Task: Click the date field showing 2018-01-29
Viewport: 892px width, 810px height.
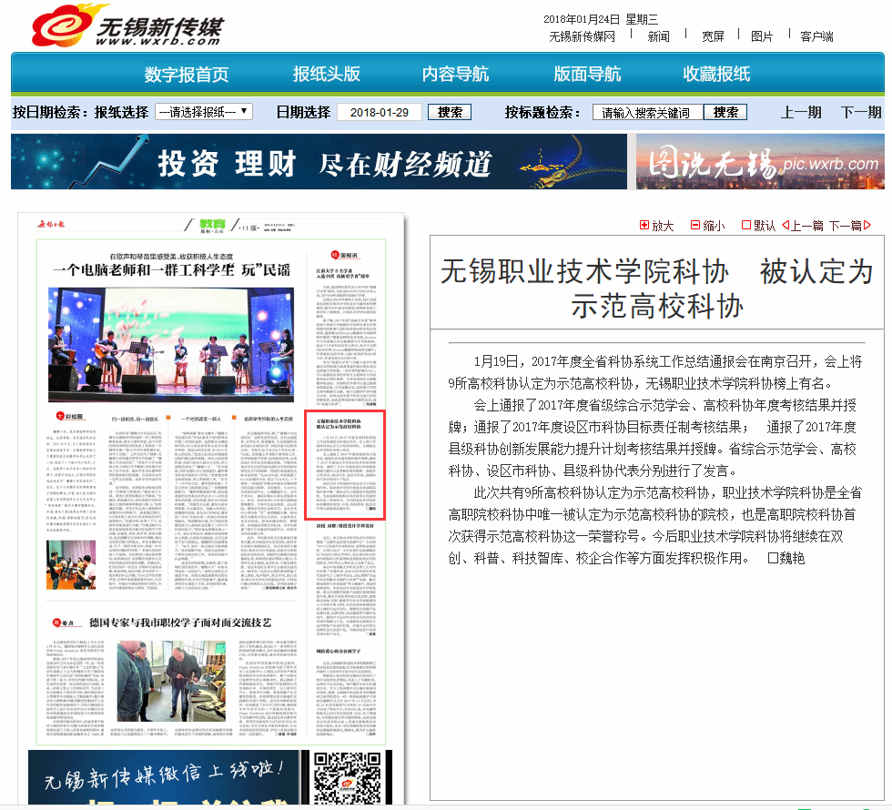Action: point(379,112)
